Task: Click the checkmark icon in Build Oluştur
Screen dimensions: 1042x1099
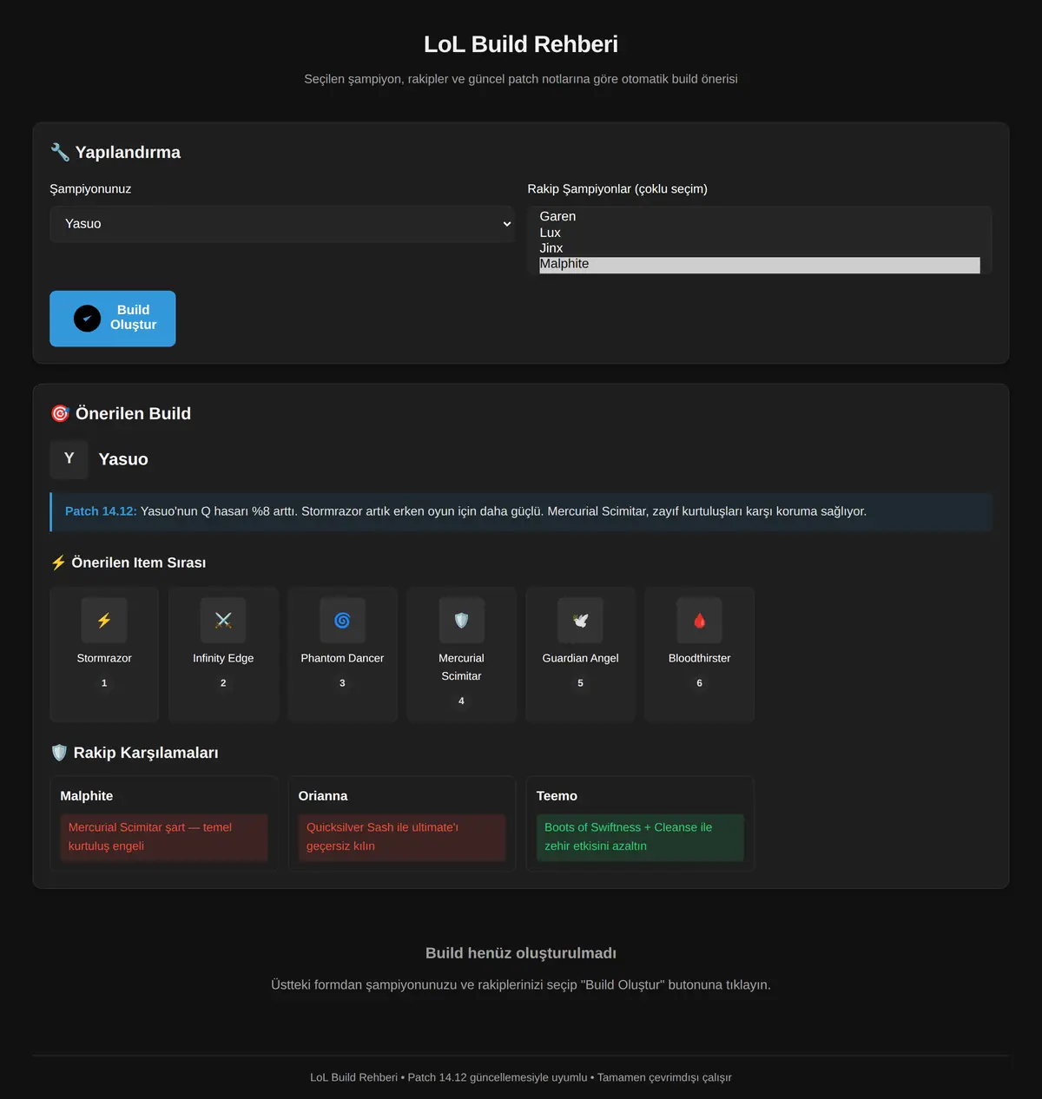Action: tap(87, 319)
